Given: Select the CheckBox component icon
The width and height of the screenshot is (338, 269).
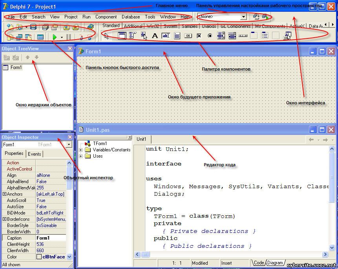Looking at the screenshot, I should click(x=199, y=36).
